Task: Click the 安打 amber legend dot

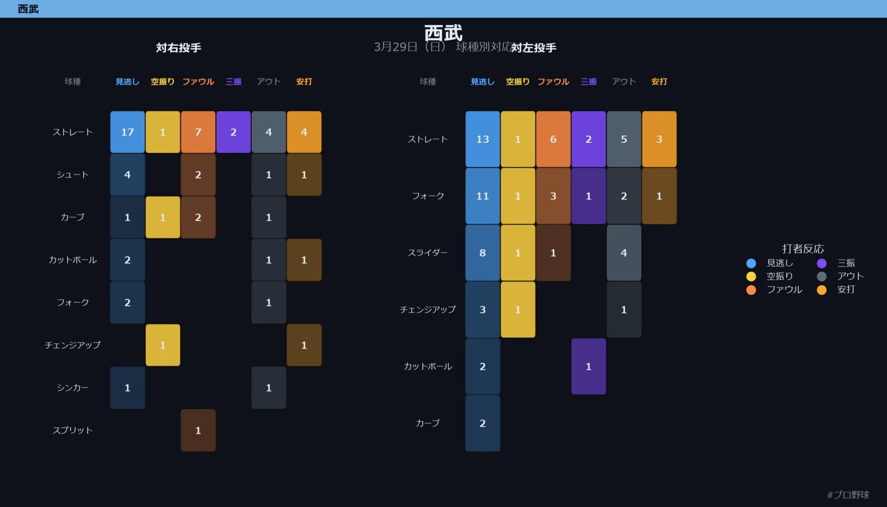Action: [821, 290]
